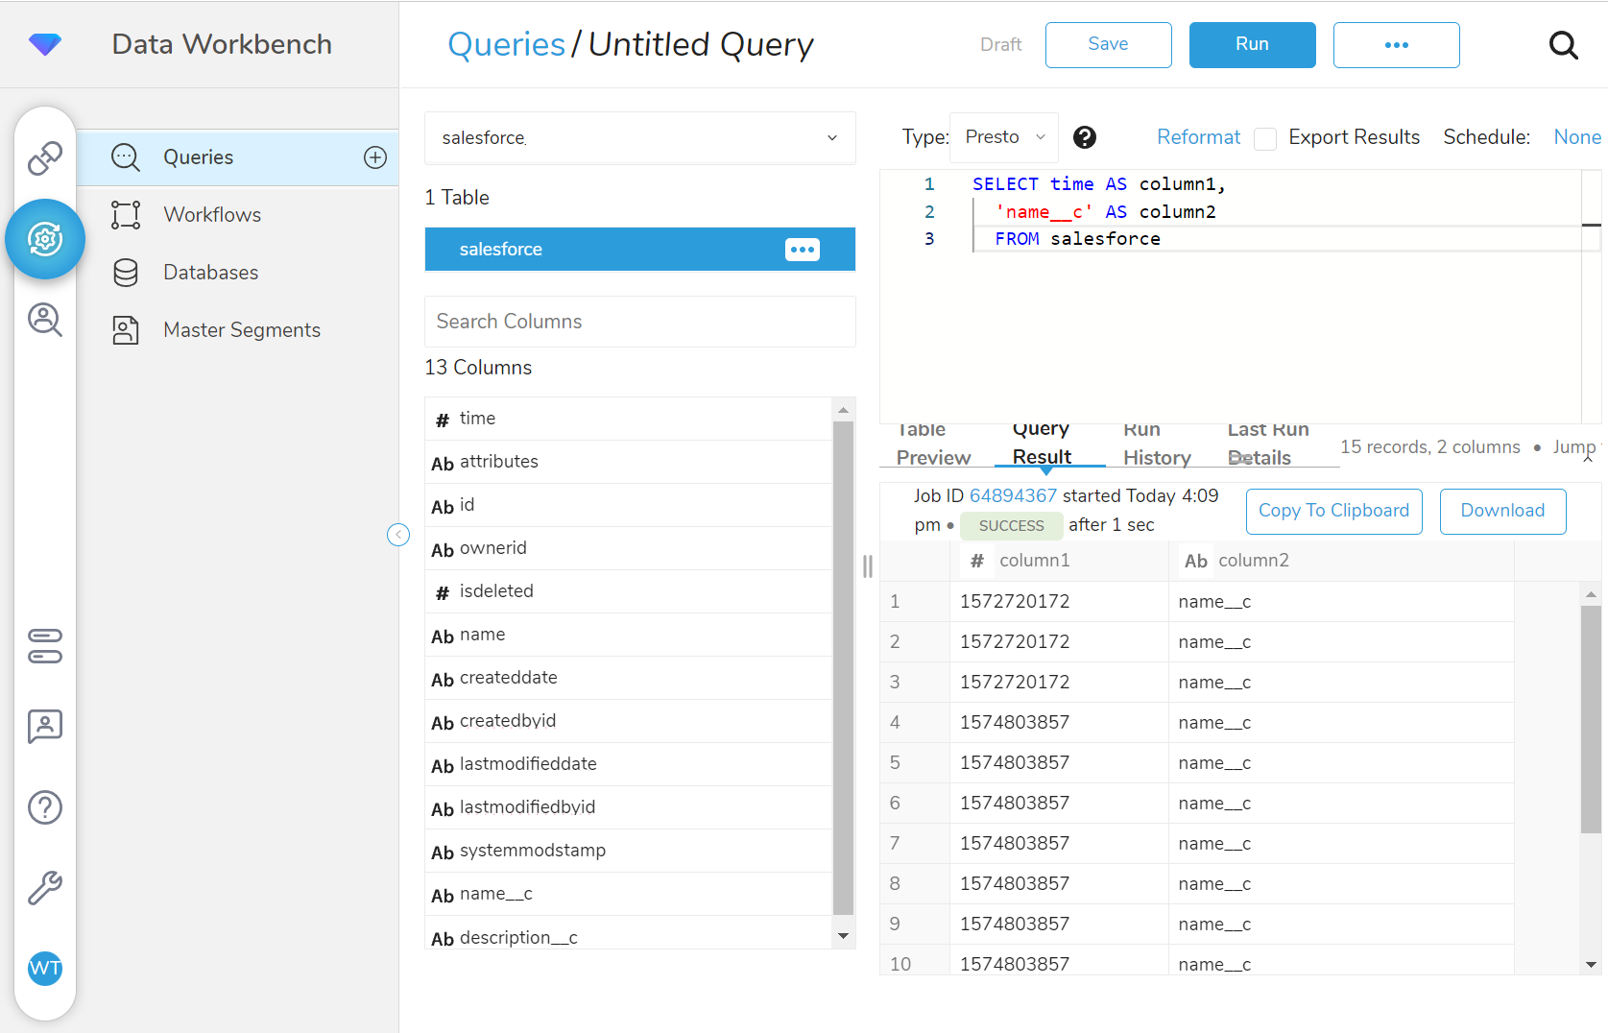Click the search magnifier icon at top right
1608x1033 pixels.
tap(1563, 45)
